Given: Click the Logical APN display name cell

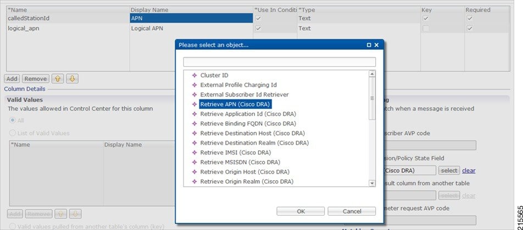Looking at the screenshot, I should coord(191,28).
